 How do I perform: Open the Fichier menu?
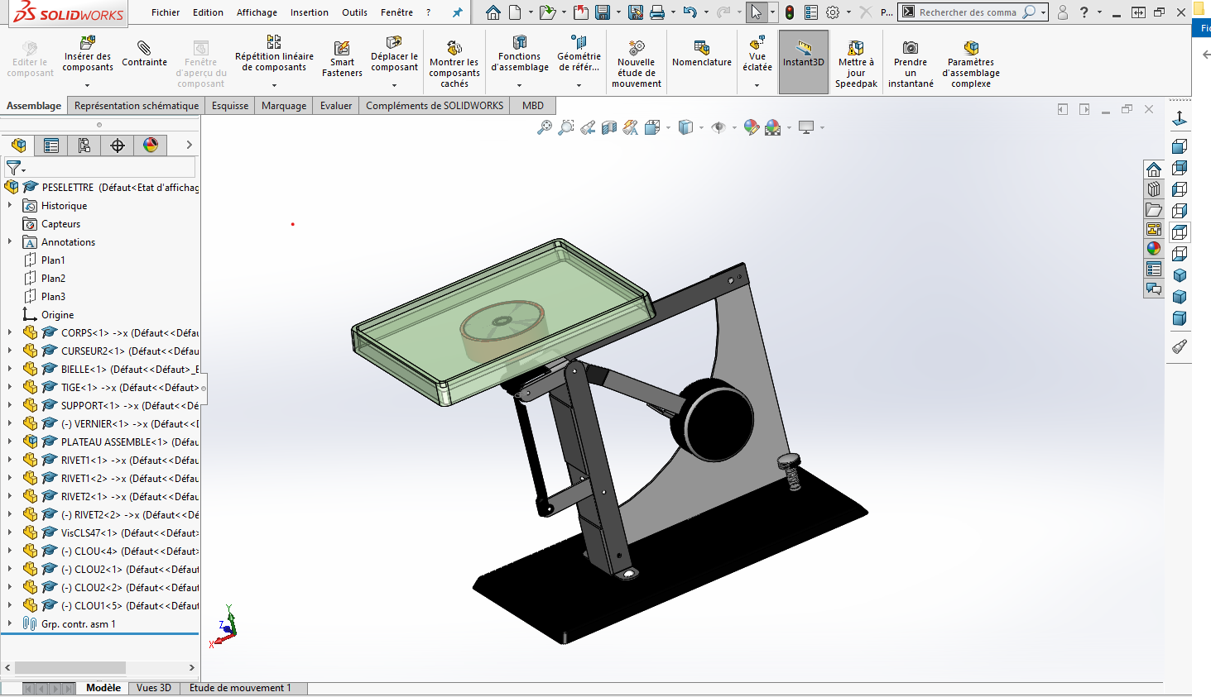[166, 12]
